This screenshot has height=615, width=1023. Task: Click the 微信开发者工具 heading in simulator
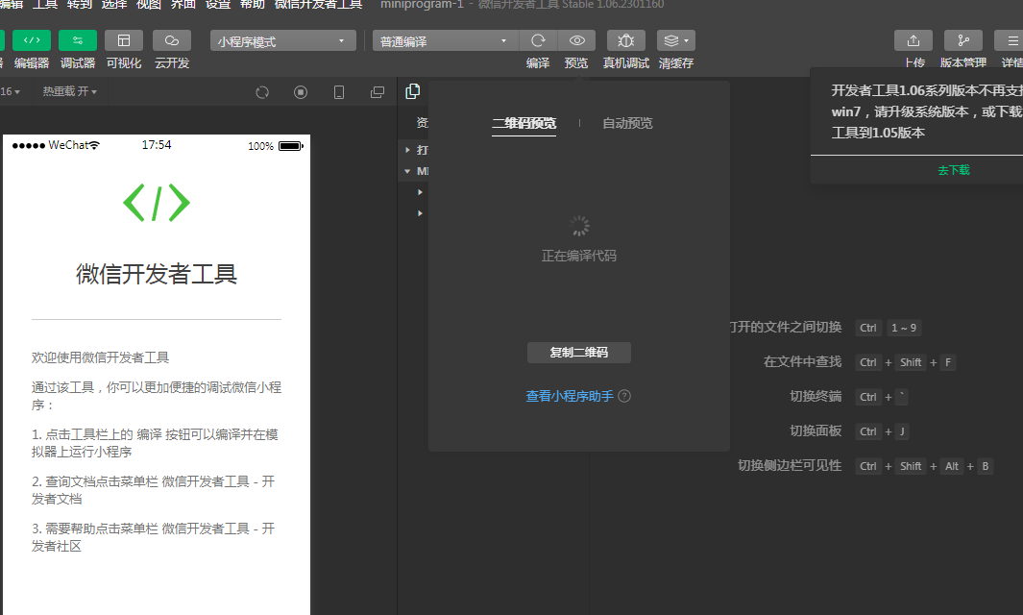(157, 274)
